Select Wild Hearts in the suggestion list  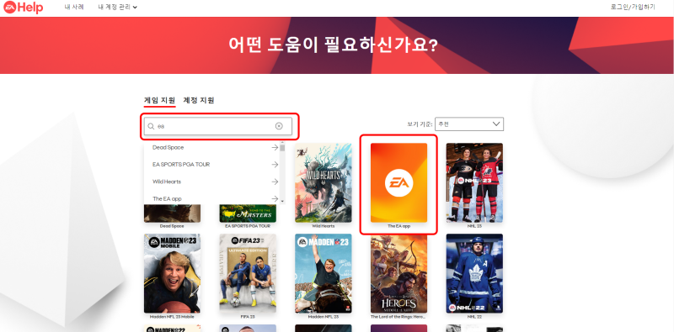(x=211, y=182)
